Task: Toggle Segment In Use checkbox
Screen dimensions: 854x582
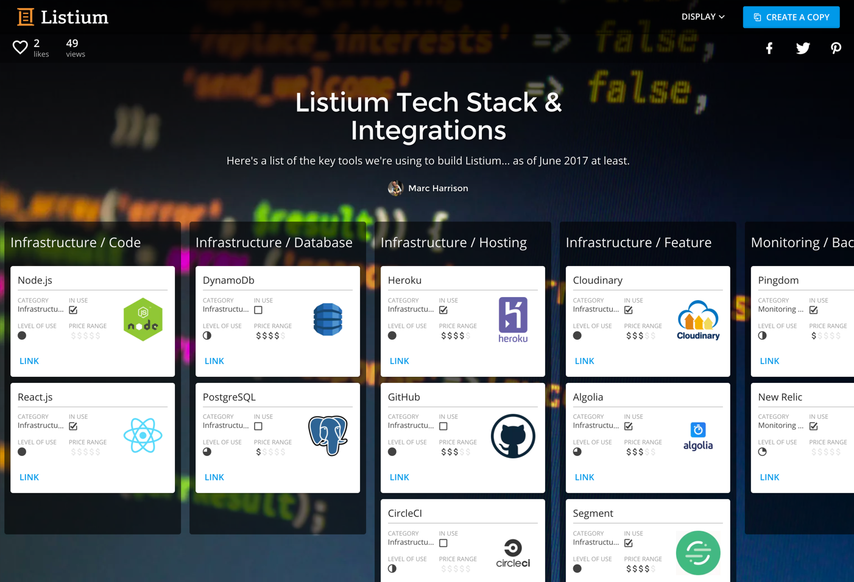Action: coord(629,543)
